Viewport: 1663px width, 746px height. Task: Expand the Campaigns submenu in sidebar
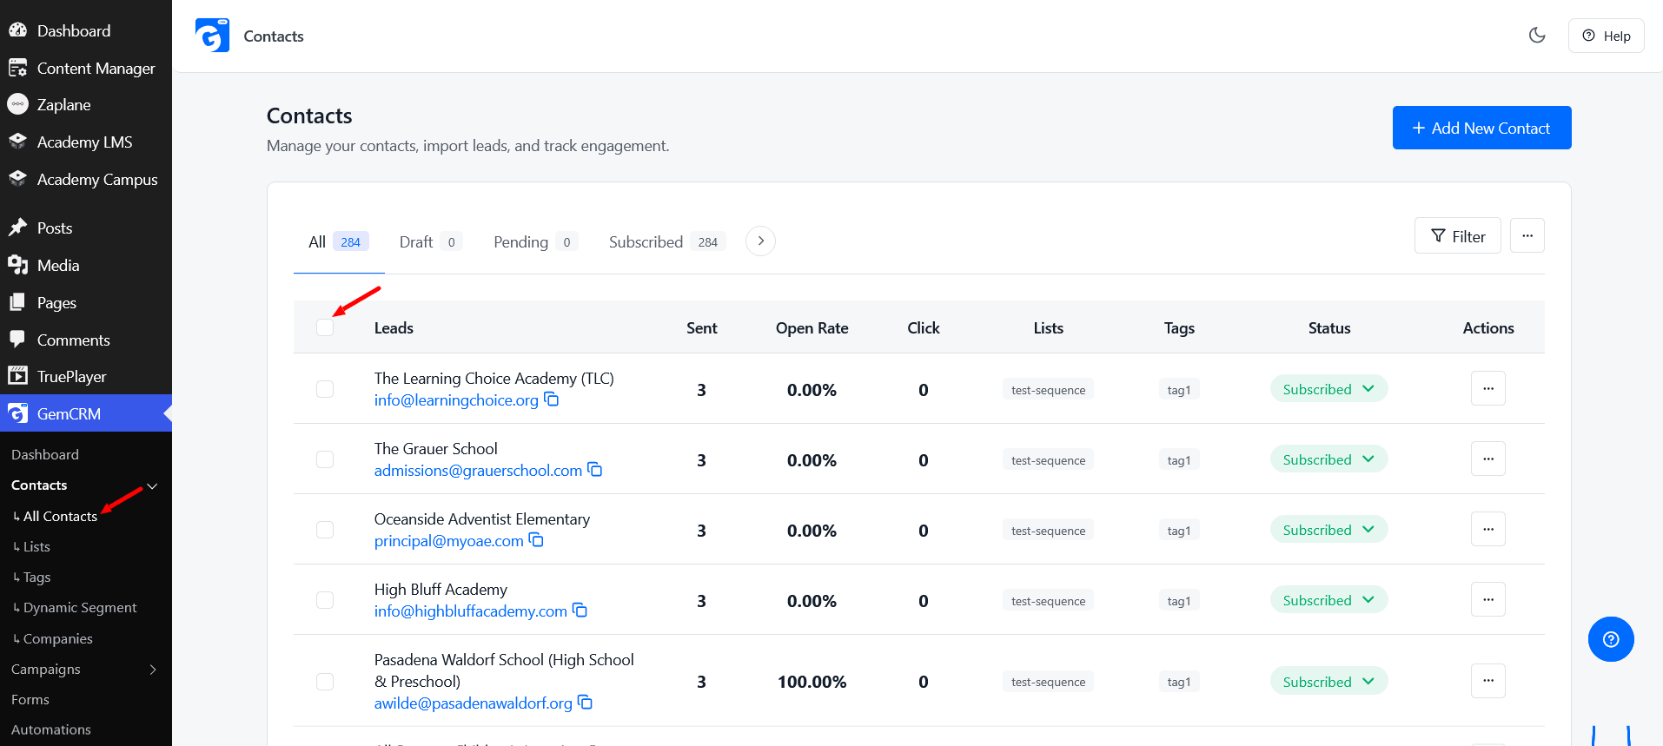pyautogui.click(x=153, y=670)
